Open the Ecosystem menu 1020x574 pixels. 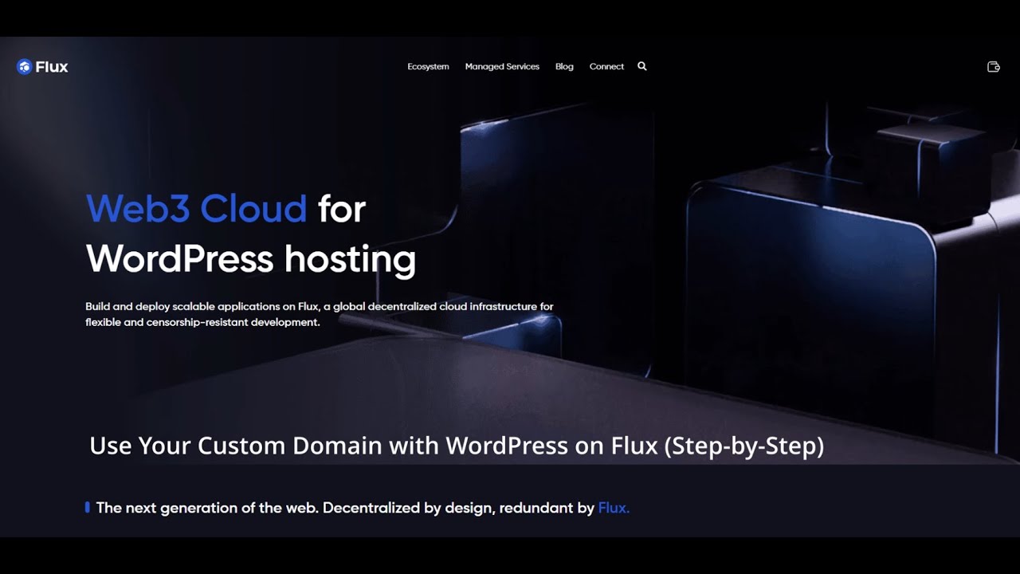pyautogui.click(x=428, y=67)
